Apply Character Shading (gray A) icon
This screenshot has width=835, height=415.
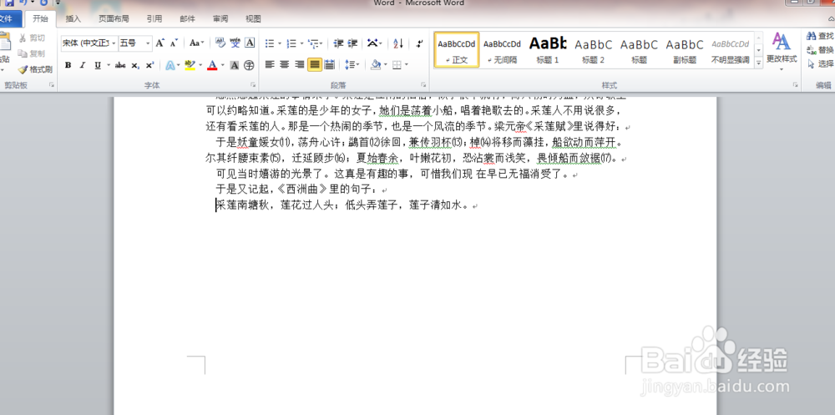(235, 65)
